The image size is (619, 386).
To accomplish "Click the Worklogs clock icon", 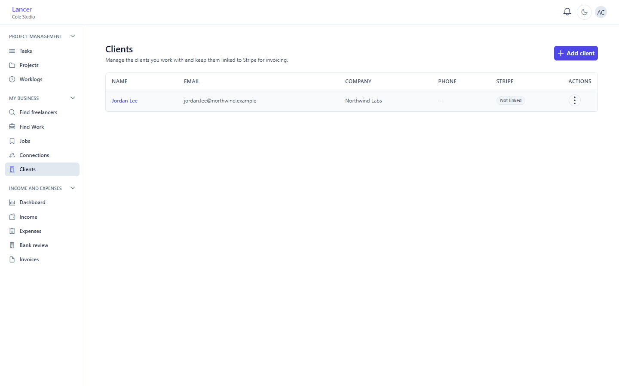I will click(12, 79).
